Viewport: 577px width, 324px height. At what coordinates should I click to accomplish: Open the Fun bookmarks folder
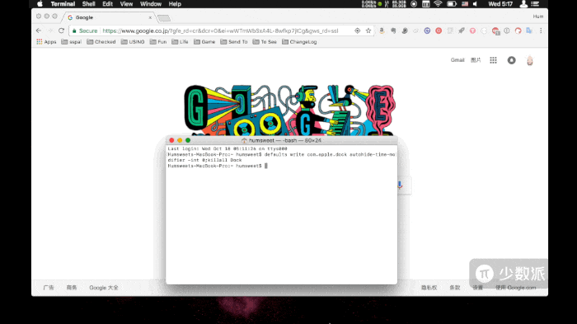(x=158, y=42)
